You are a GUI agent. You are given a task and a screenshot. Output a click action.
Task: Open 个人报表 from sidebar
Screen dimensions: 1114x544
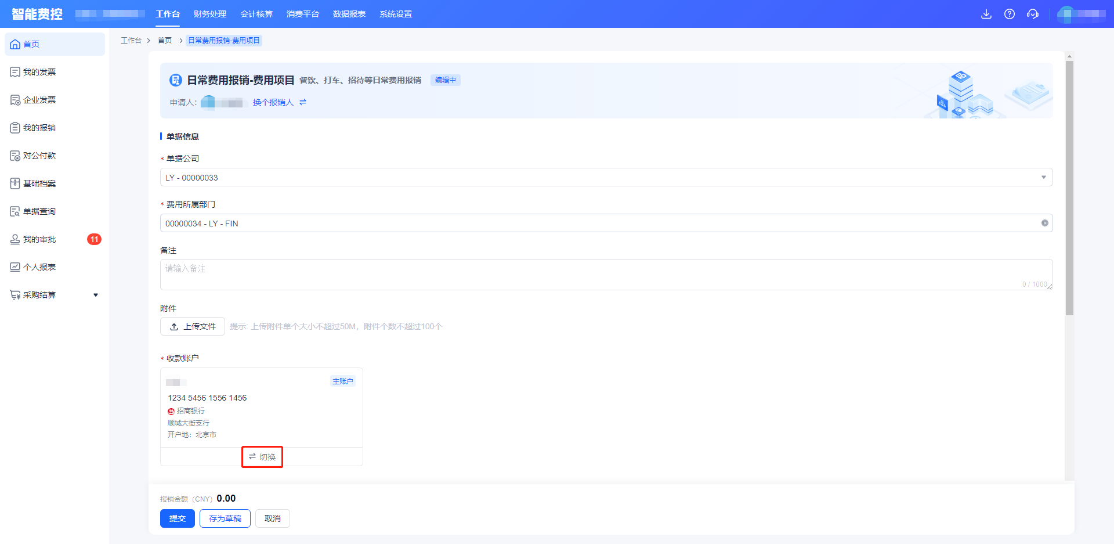click(x=39, y=267)
